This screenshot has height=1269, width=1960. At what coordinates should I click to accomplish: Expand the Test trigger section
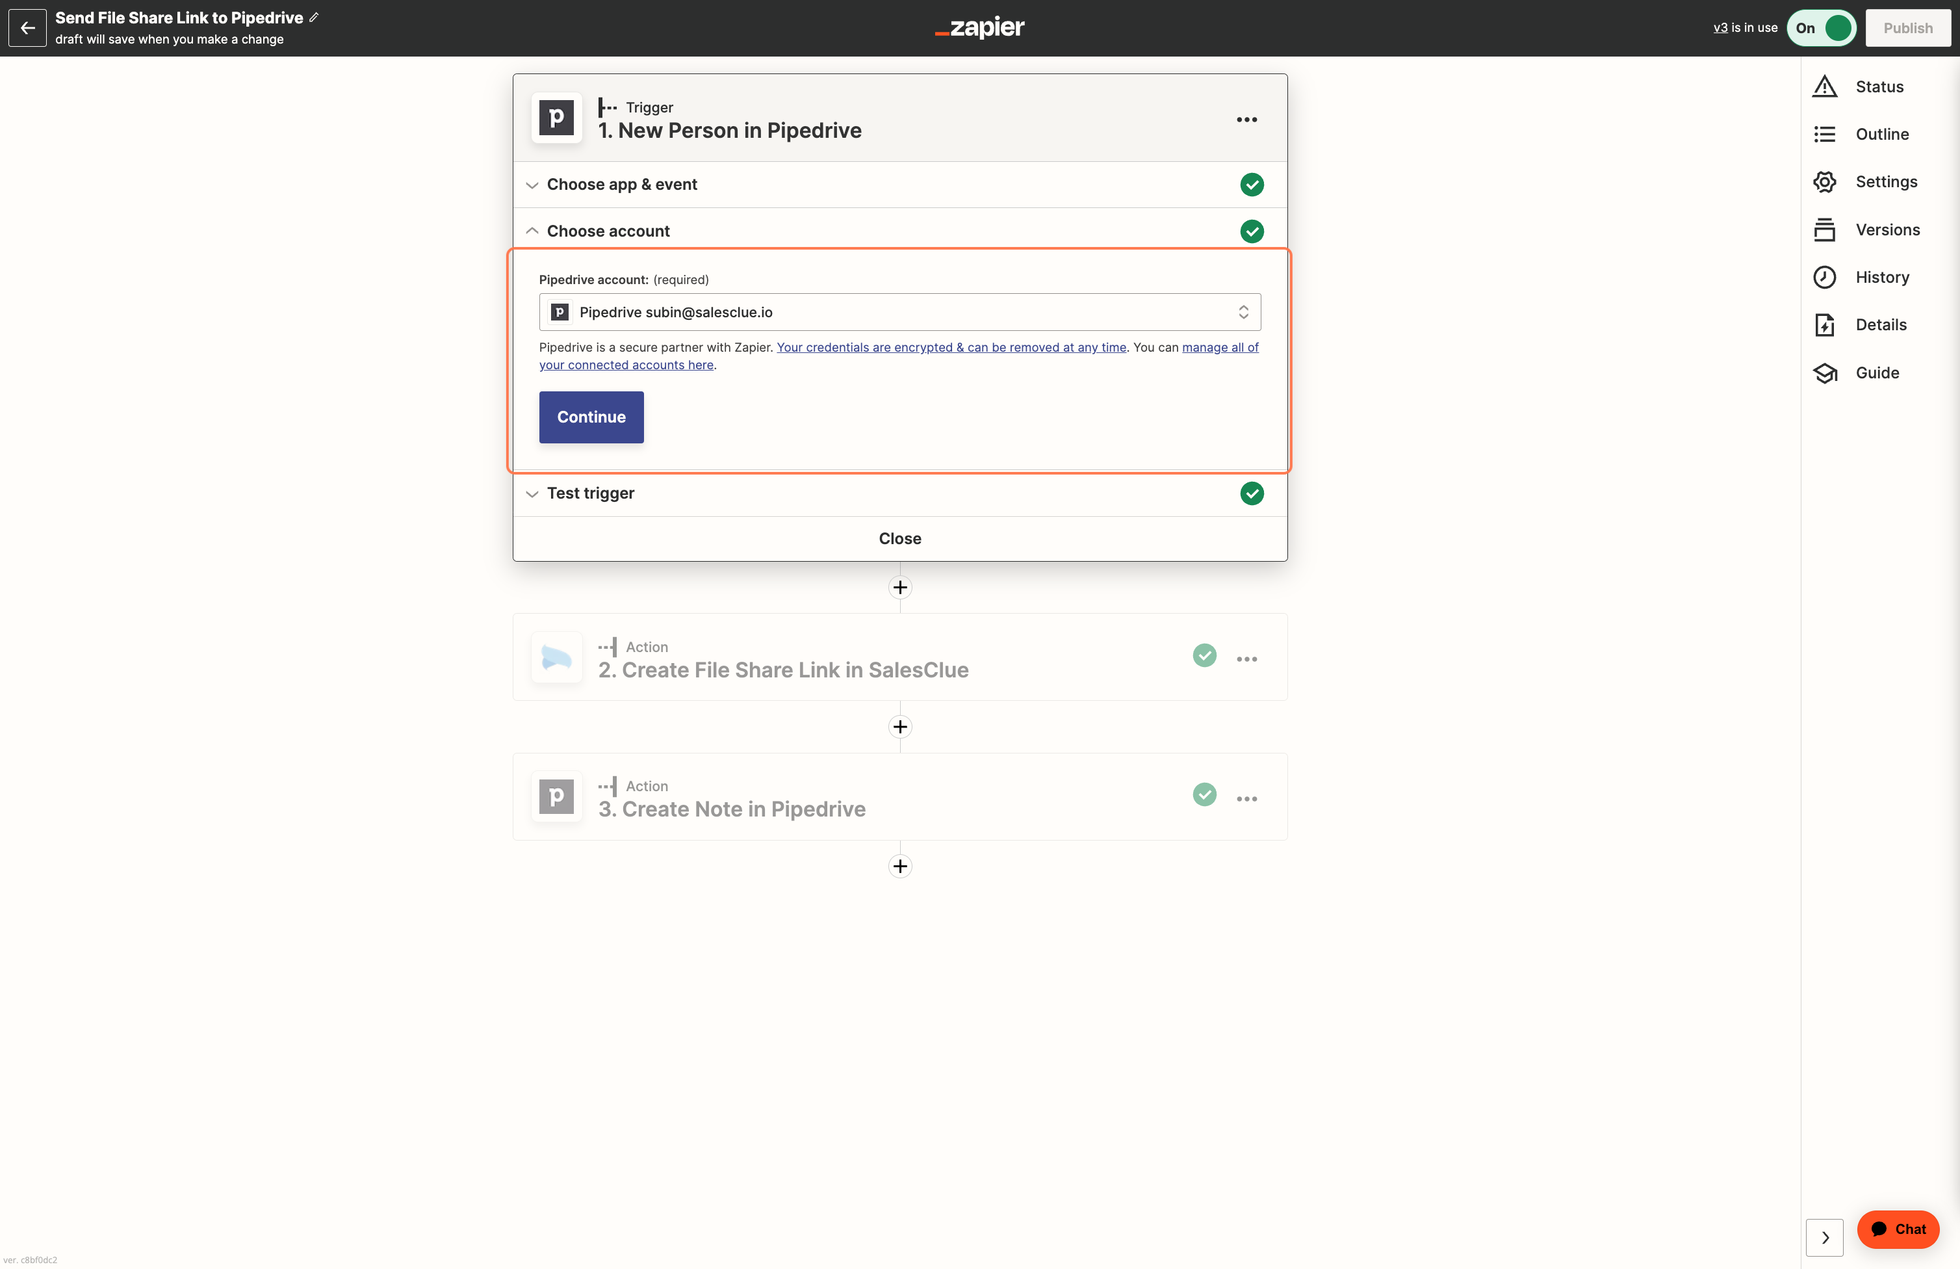tap(899, 493)
